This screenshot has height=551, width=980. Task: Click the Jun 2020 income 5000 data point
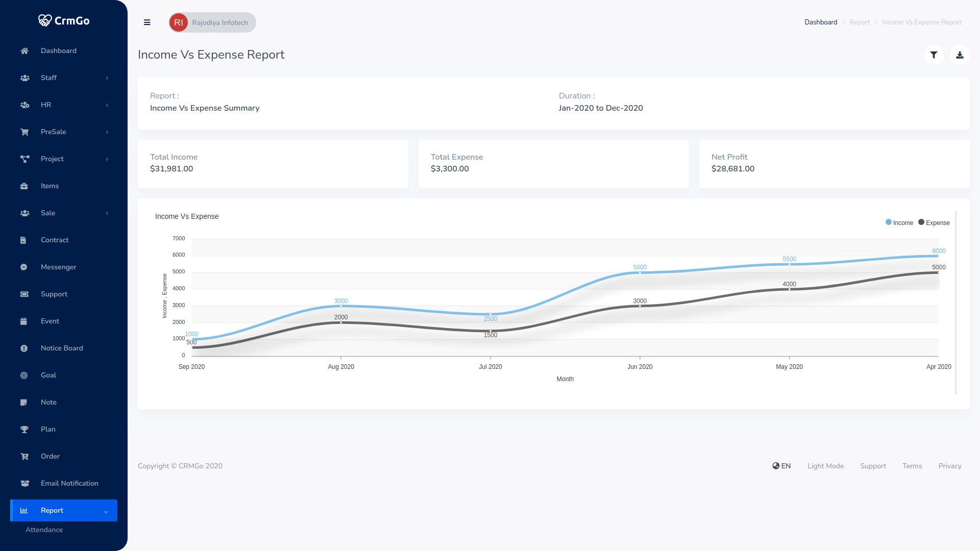pyautogui.click(x=640, y=273)
